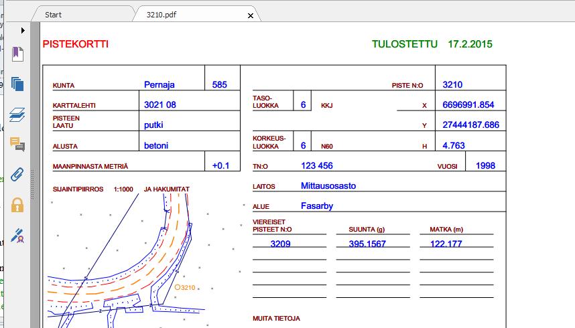The height and width of the screenshot is (328, 575).
Task: Click the Pernaja municipality value
Action: click(x=159, y=84)
